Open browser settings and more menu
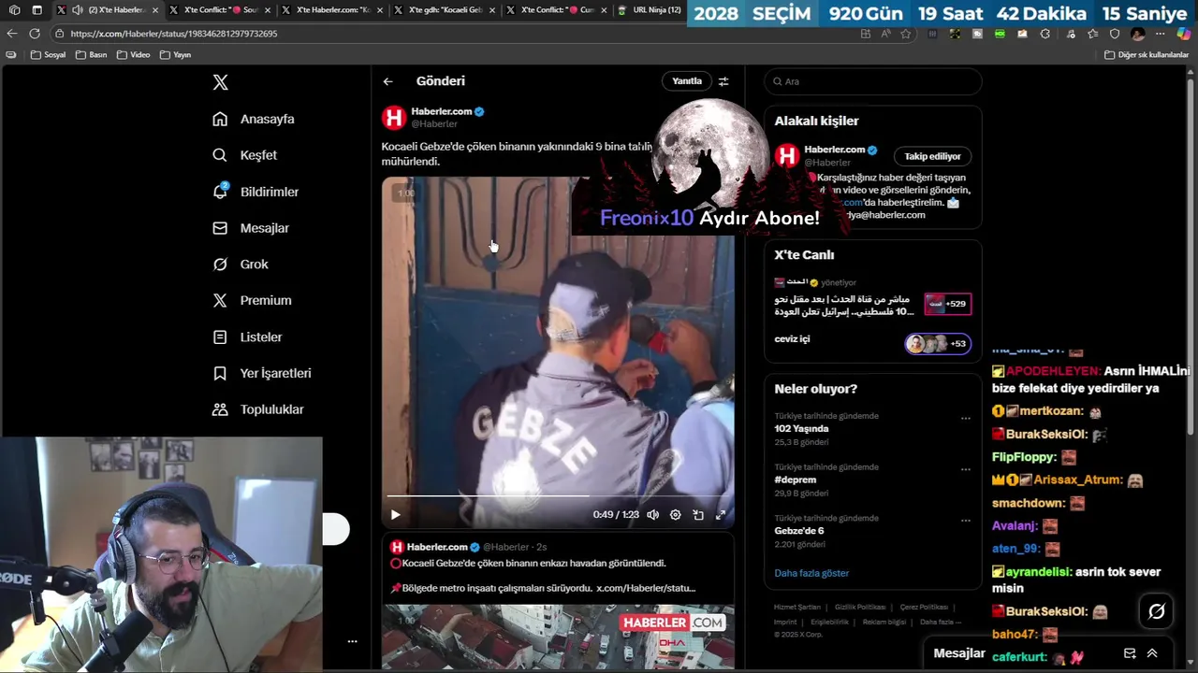This screenshot has height=673, width=1198. (1161, 34)
